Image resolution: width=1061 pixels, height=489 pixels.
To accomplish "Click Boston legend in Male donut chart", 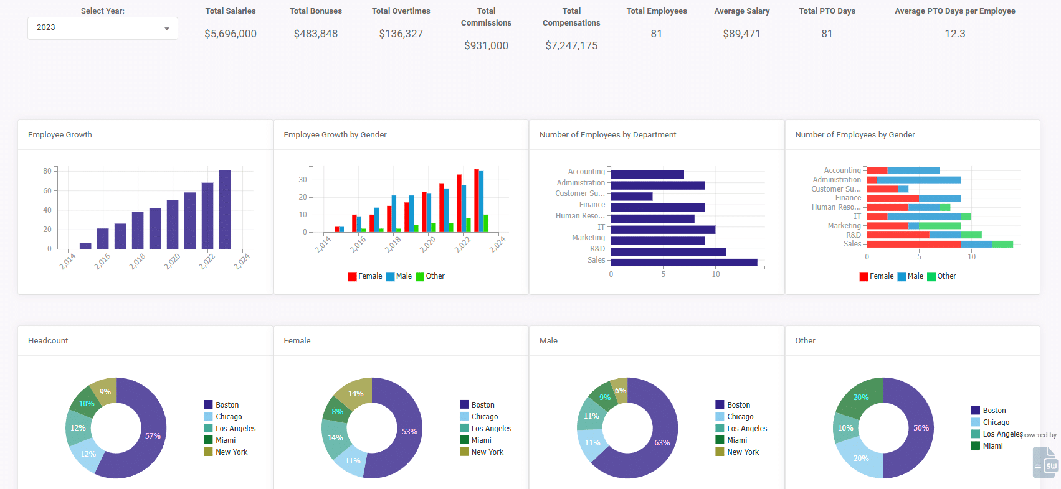I will [x=733, y=405].
